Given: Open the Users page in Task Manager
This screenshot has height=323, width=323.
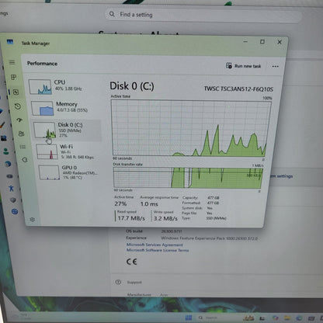Looking at the screenshot, I should 21,134.
